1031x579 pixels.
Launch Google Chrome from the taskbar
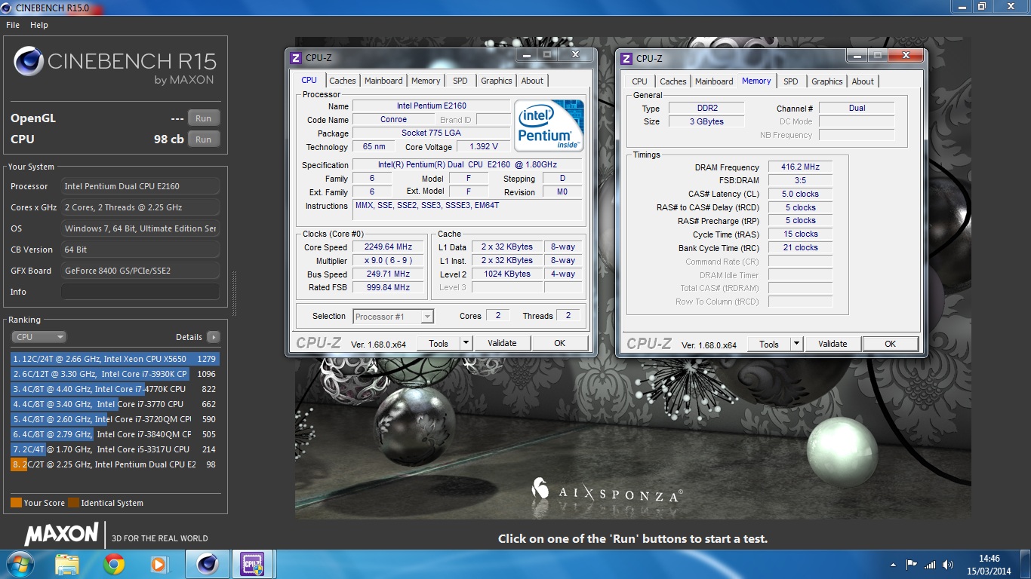114,564
